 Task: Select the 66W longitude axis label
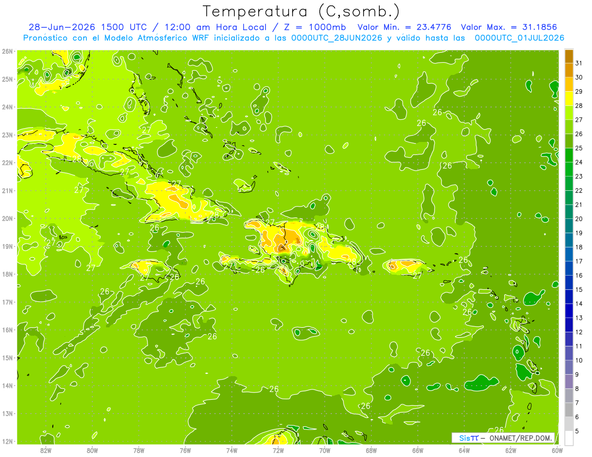418,451
